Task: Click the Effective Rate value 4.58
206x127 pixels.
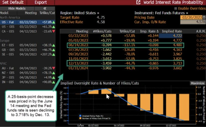Action: 101,22
